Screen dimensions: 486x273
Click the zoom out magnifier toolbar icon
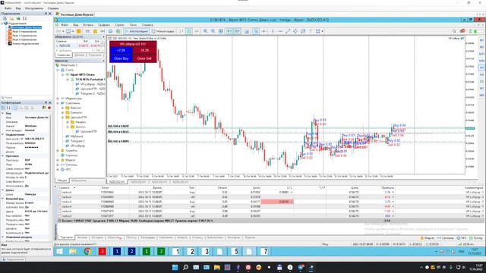point(213,31)
